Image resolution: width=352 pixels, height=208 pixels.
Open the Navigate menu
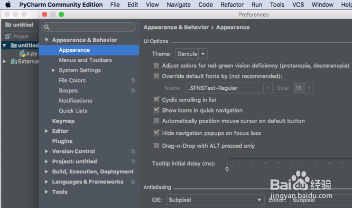coord(179,5)
